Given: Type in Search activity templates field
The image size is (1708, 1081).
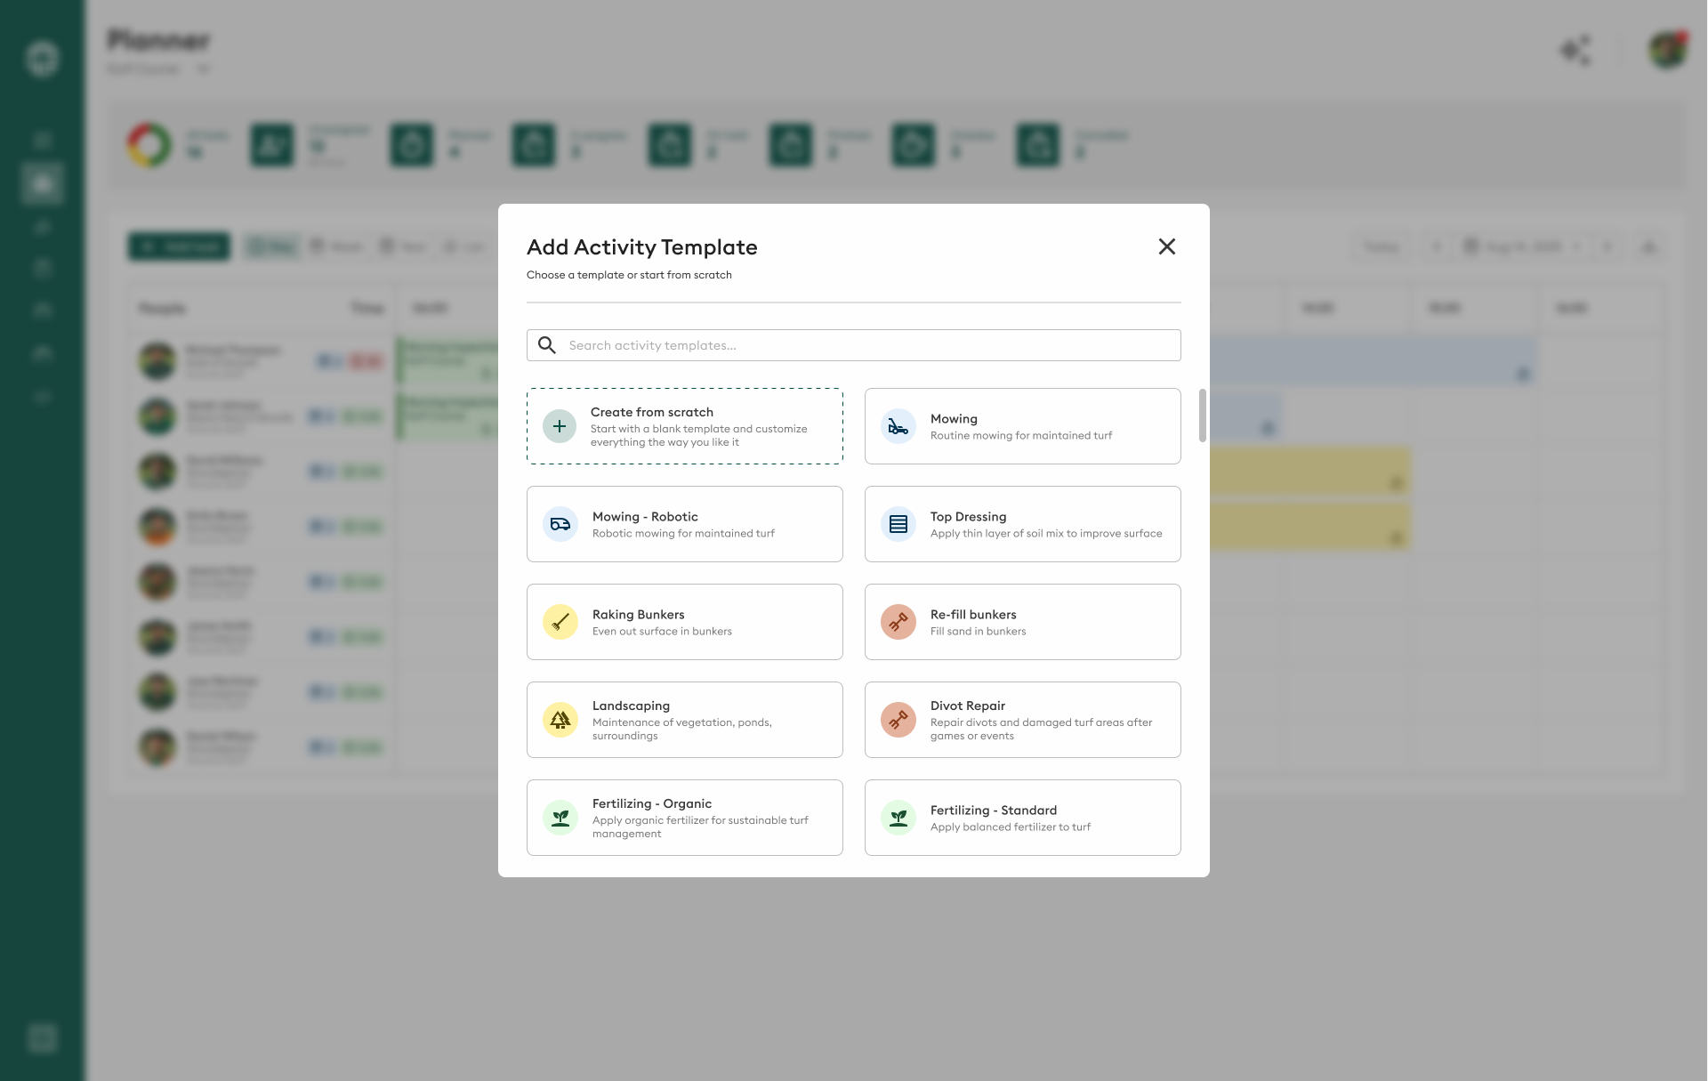Looking at the screenshot, I should pos(867,345).
